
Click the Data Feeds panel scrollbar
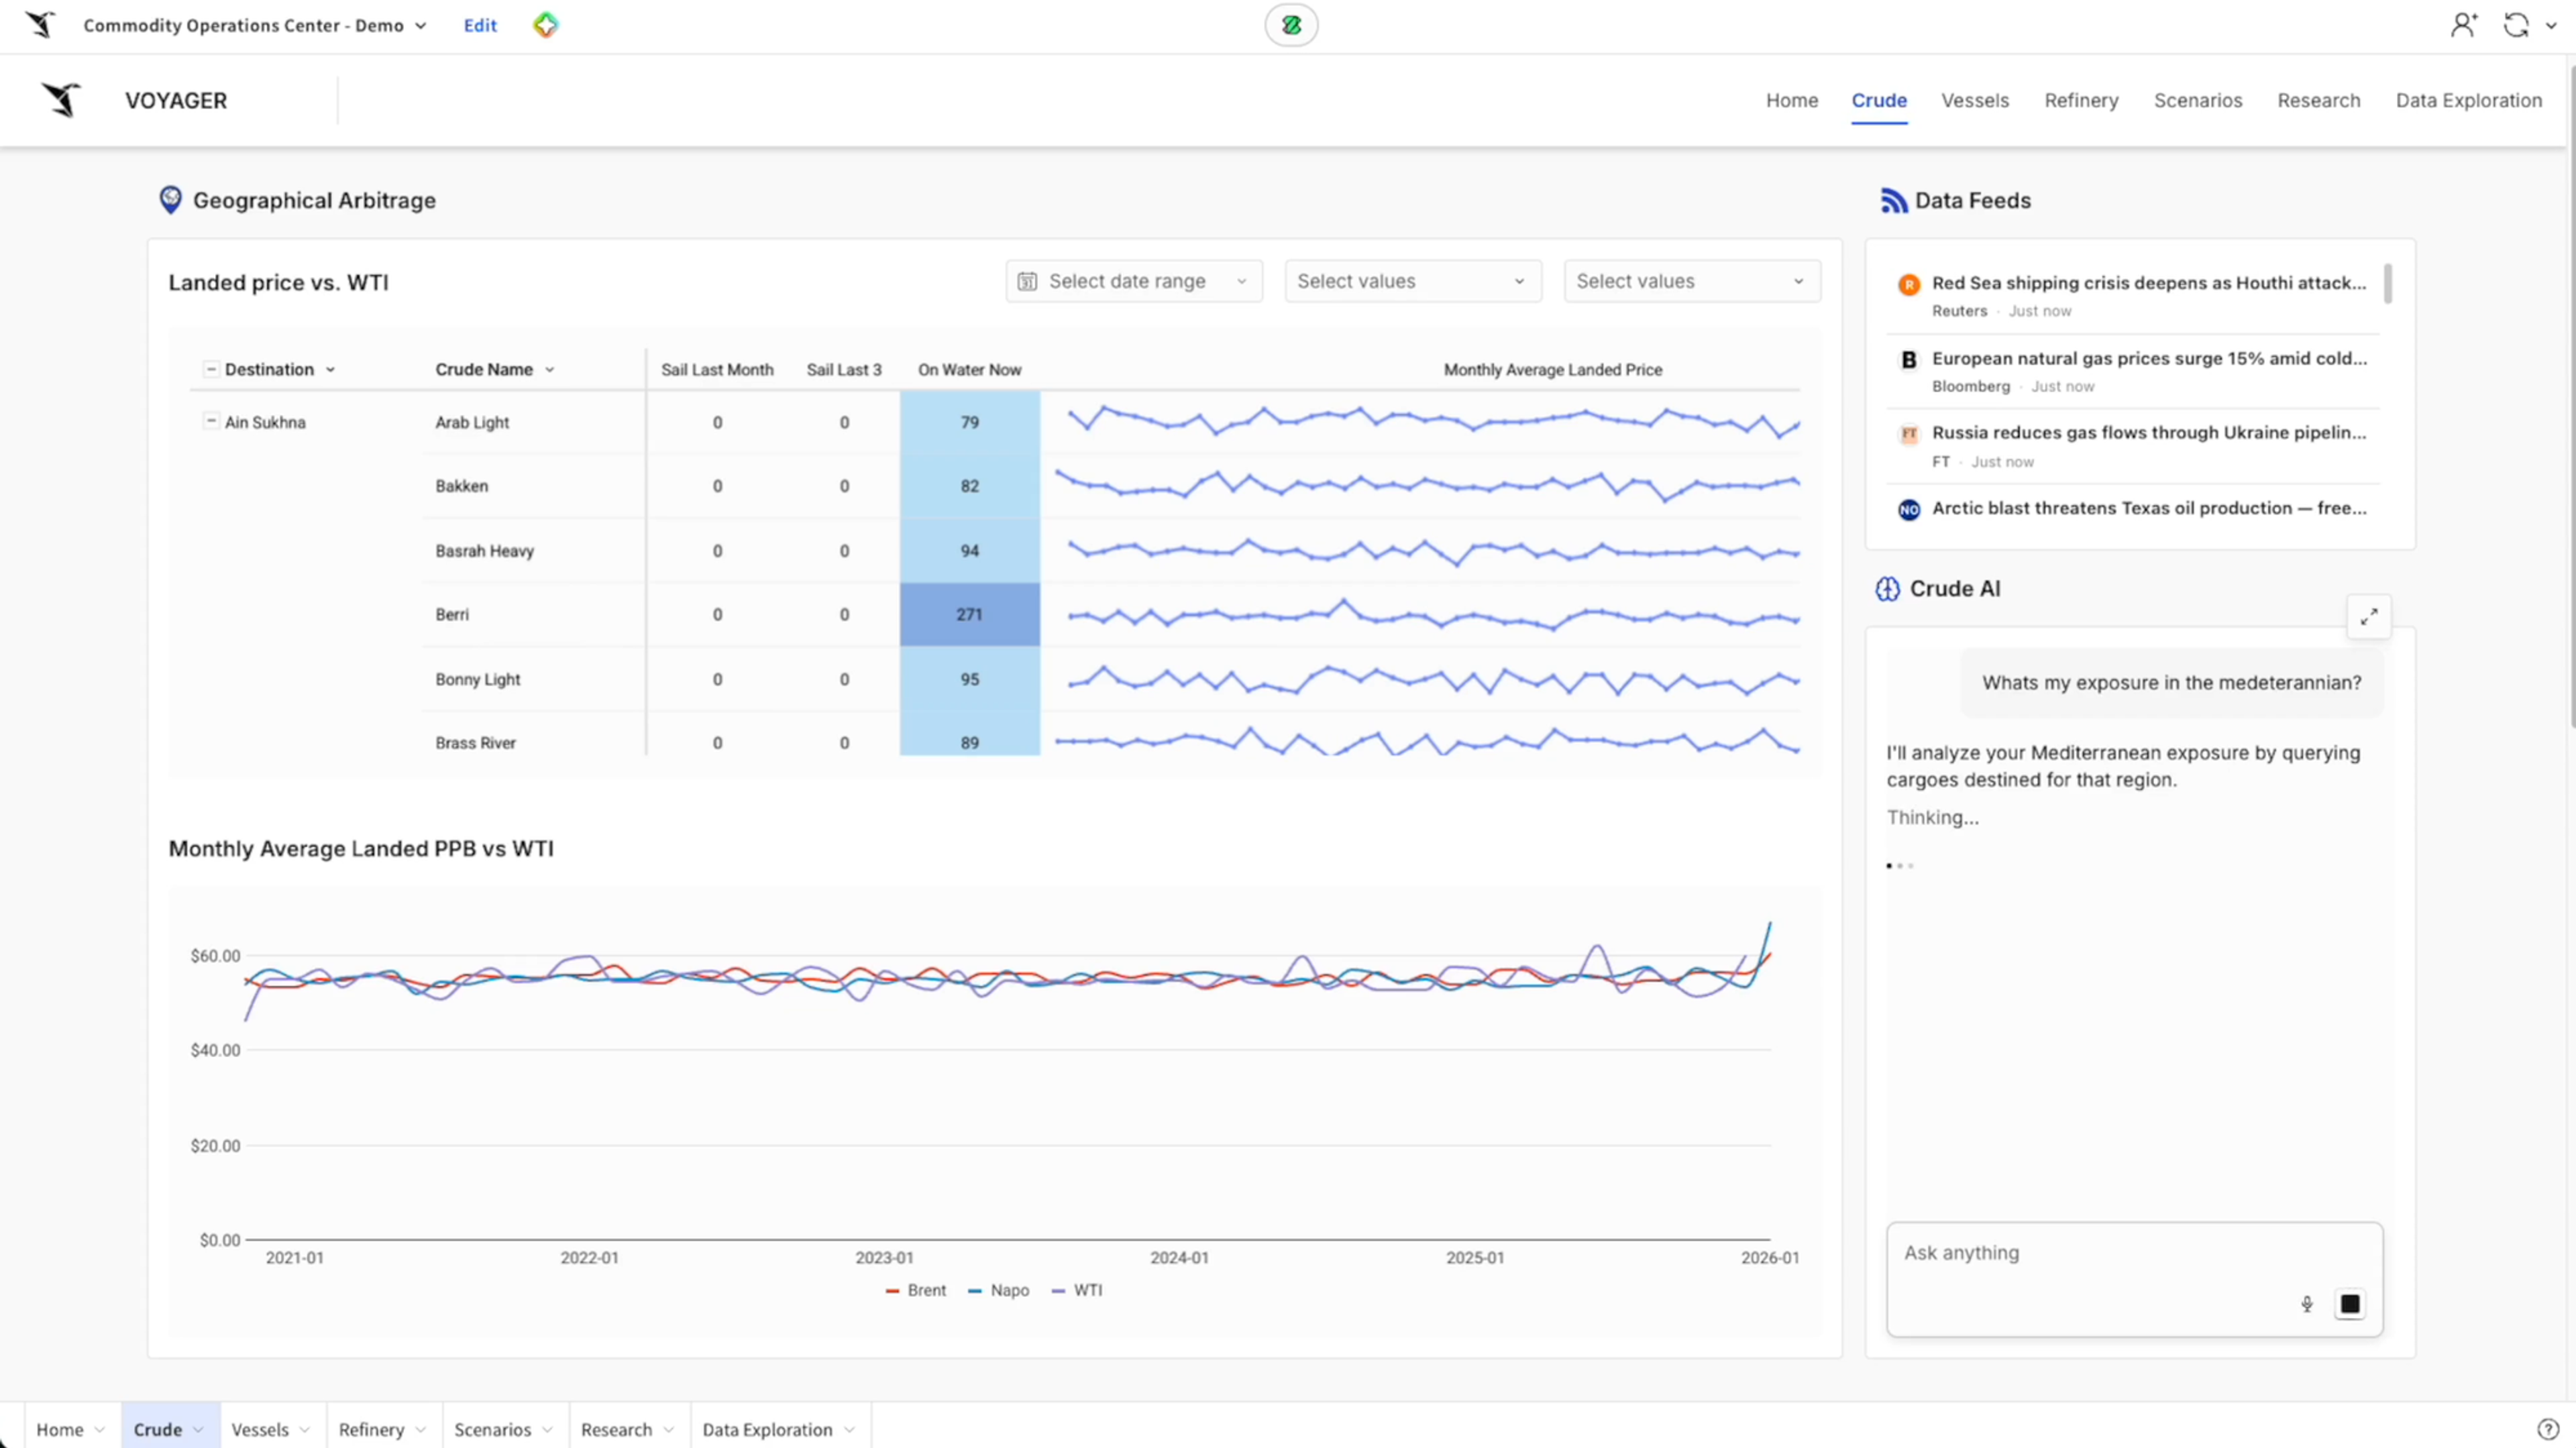[2387, 283]
